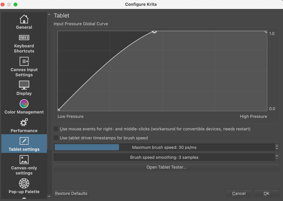The image size is (283, 201).
Task: Open the Tablet Tester
Action: click(166, 167)
